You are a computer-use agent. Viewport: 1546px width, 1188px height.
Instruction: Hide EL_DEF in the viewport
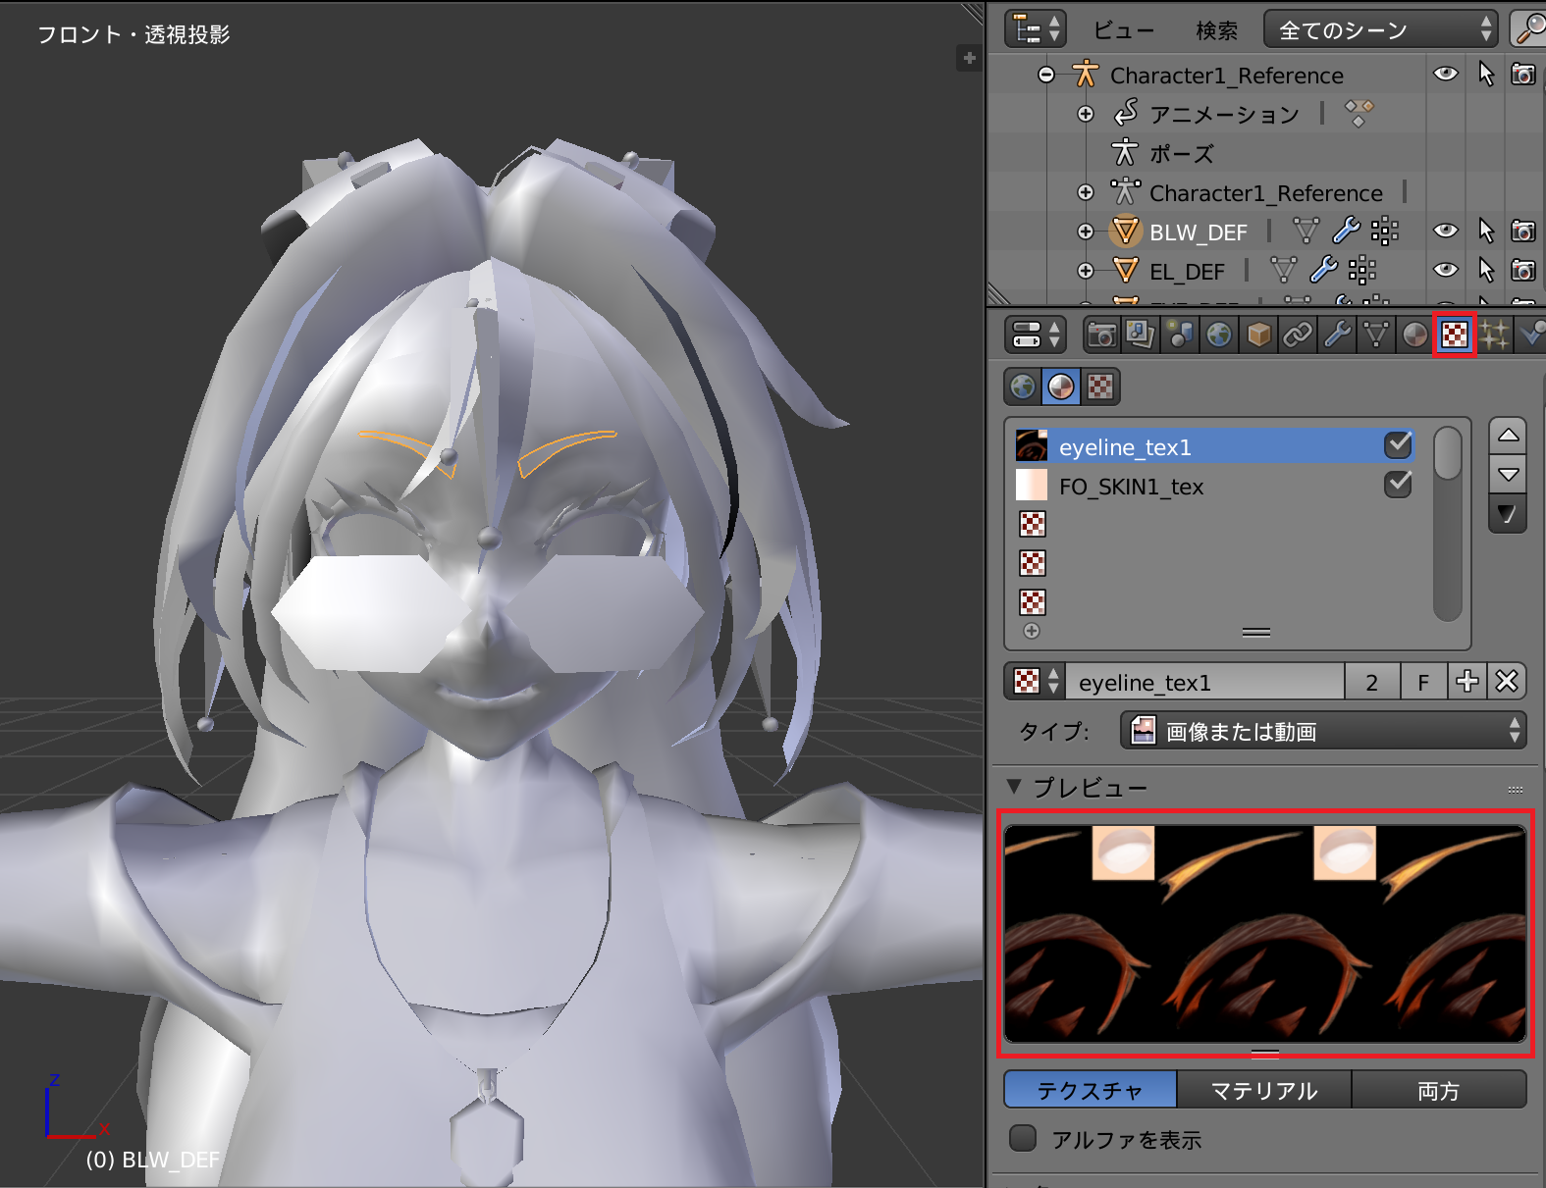coord(1445,270)
